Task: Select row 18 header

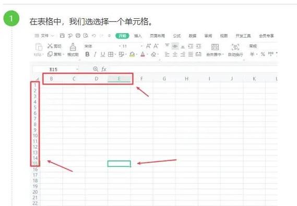Action: coord(35,180)
